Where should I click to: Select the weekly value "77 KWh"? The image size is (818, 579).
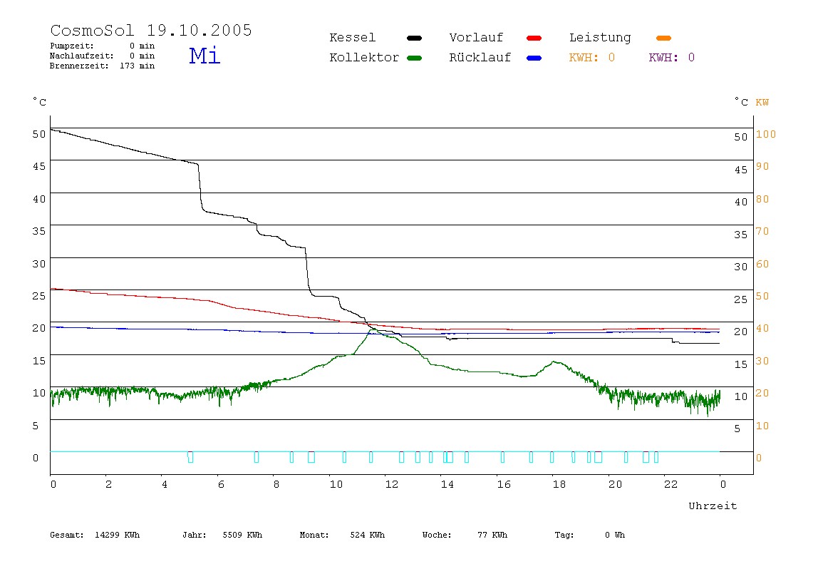point(492,535)
